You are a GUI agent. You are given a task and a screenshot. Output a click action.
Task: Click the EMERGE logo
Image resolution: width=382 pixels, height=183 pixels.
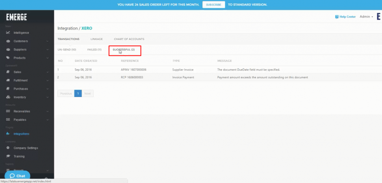pos(17,17)
